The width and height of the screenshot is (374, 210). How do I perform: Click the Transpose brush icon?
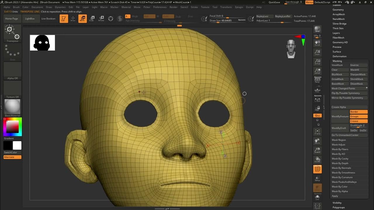(x=13, y=33)
